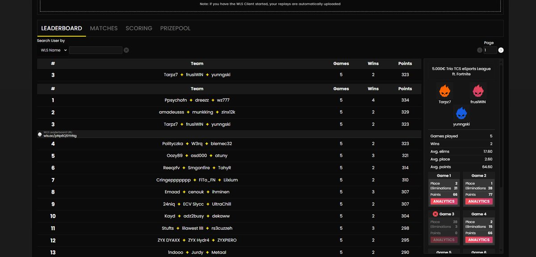Select player wz777 in rank 1 team
Viewport: 536px width, 257px height.
click(223, 100)
